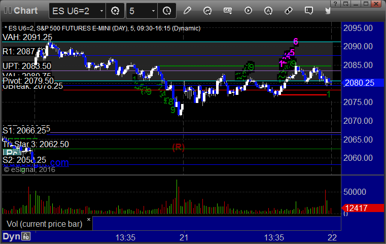Open the time template clock menu
The image size is (386, 244).
pos(167,11)
